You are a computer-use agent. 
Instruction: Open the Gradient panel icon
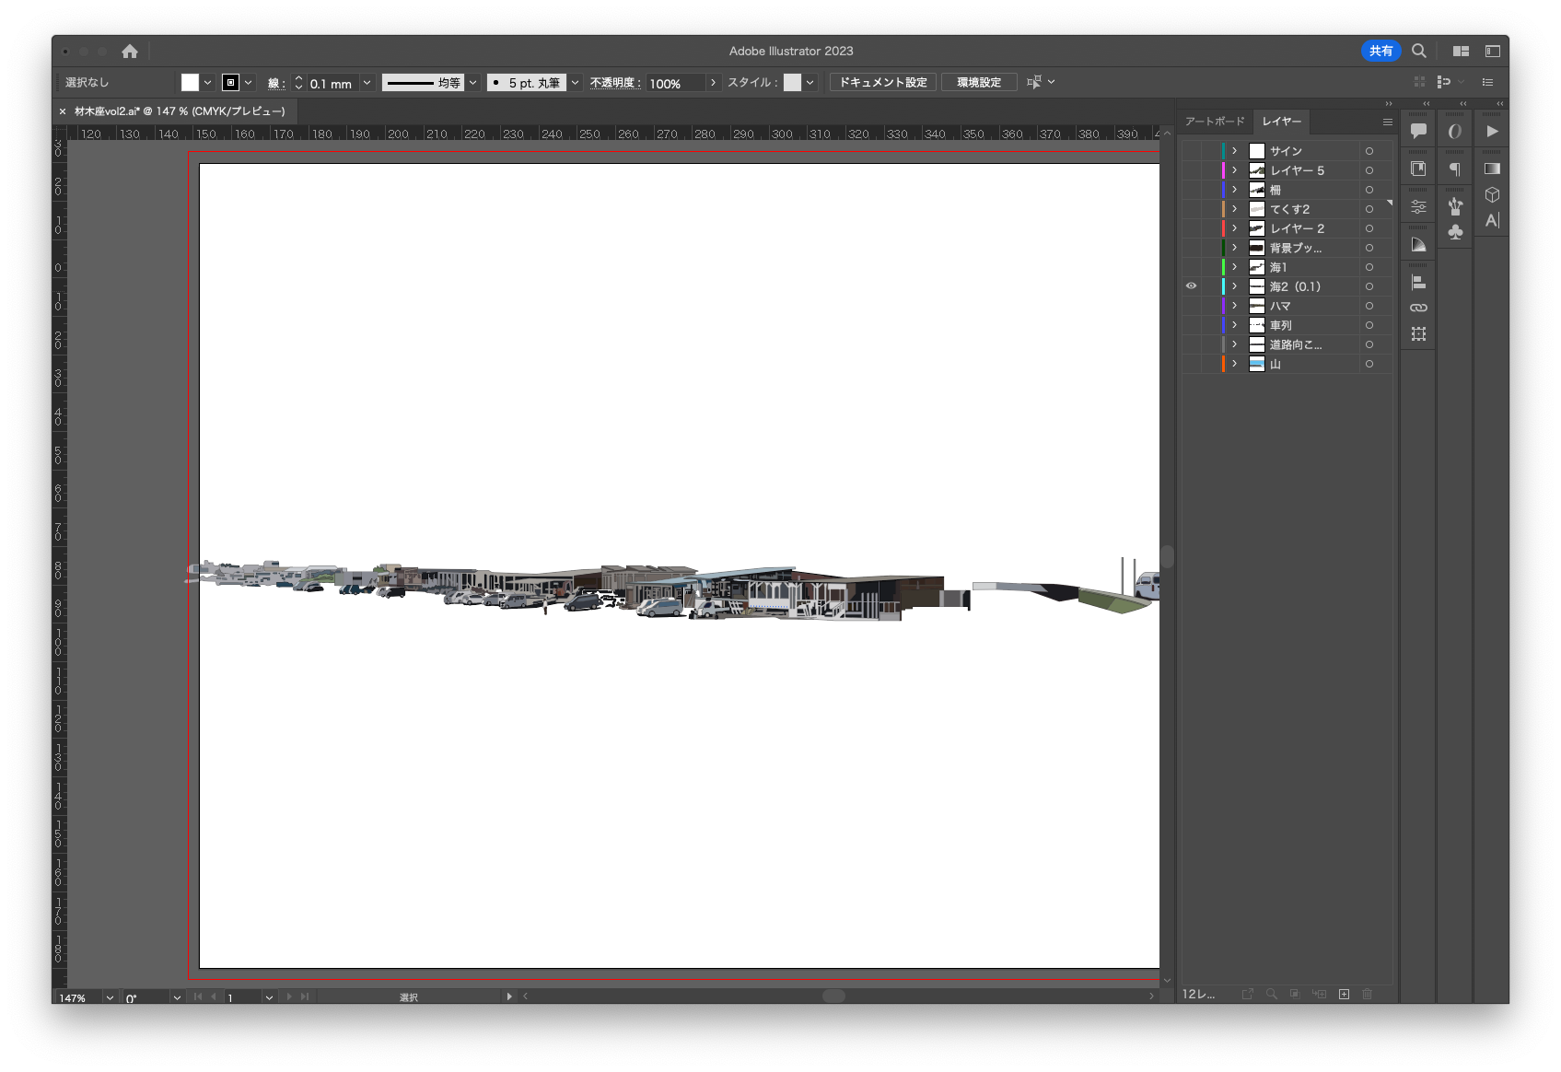(1492, 169)
